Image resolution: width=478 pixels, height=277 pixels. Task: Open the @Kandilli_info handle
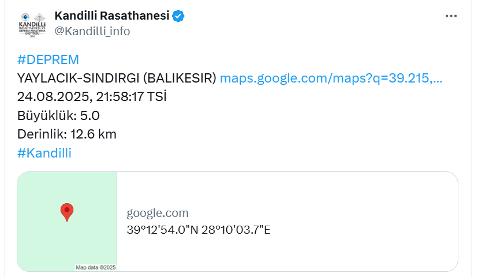coord(92,31)
